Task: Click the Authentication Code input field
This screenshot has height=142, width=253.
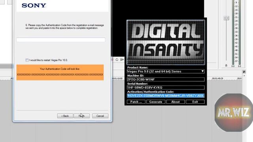Action: coord(61,40)
